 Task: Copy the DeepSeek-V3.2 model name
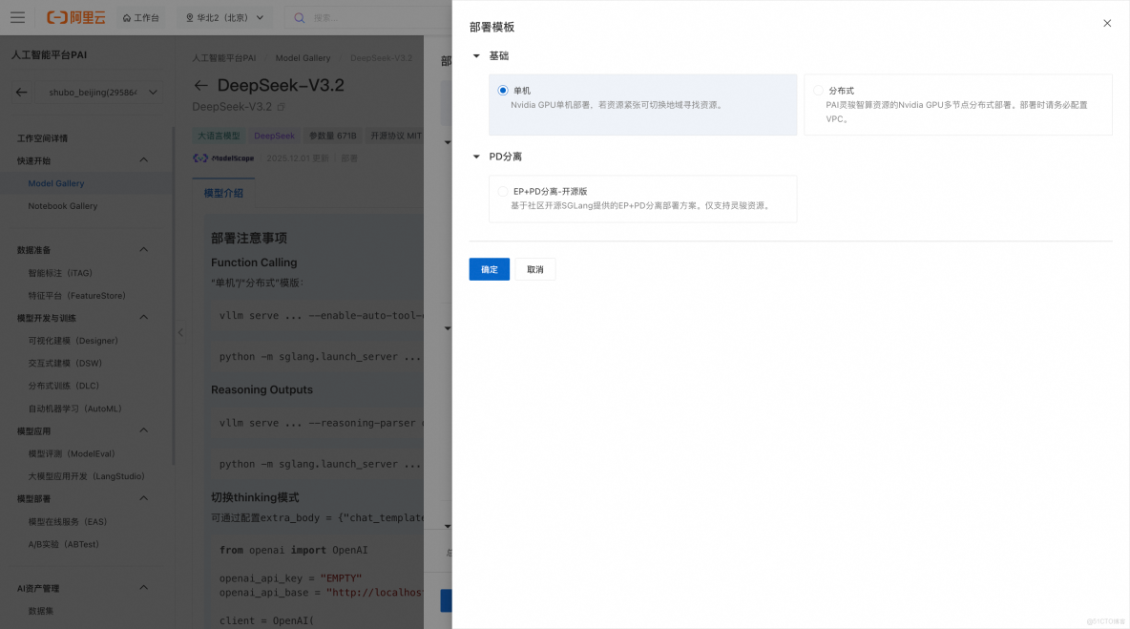[x=282, y=106]
